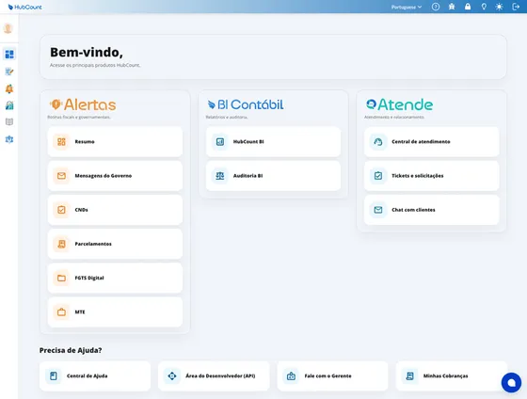This screenshot has width=527, height=399.
Task: Click 'Acesse os principais produtos HubCount' text
Action: click(95, 65)
